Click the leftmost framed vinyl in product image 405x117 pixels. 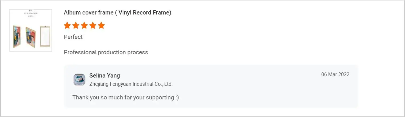click(17, 36)
